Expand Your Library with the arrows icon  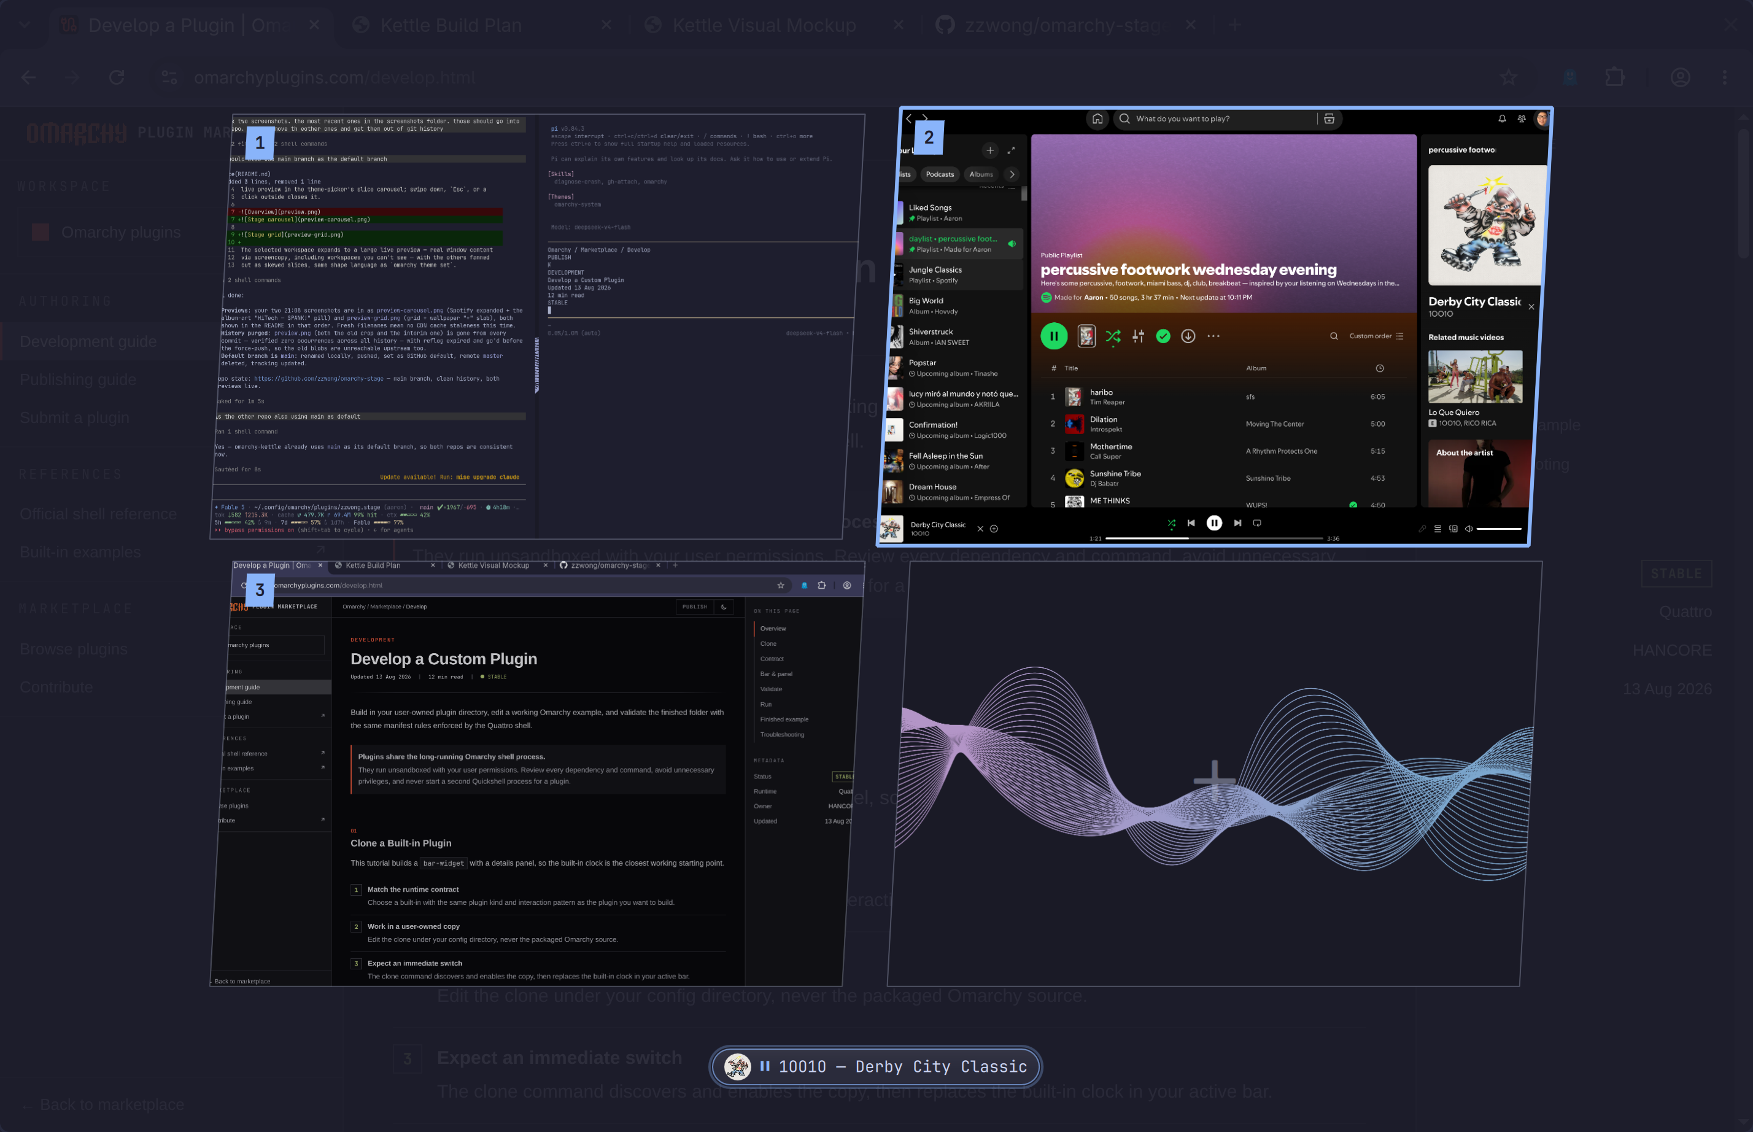1011,150
